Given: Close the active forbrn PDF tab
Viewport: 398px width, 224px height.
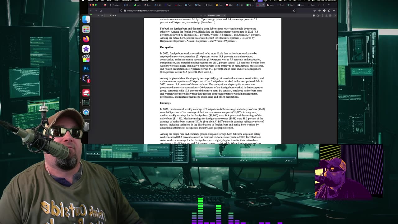Looking at the screenshot, I should [263, 5].
